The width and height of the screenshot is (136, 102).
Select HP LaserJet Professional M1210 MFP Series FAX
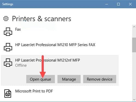(x=60, y=47)
